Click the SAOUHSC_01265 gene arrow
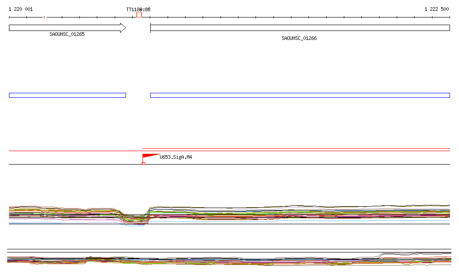Viewport: 459px width, 274px height. 67,28
